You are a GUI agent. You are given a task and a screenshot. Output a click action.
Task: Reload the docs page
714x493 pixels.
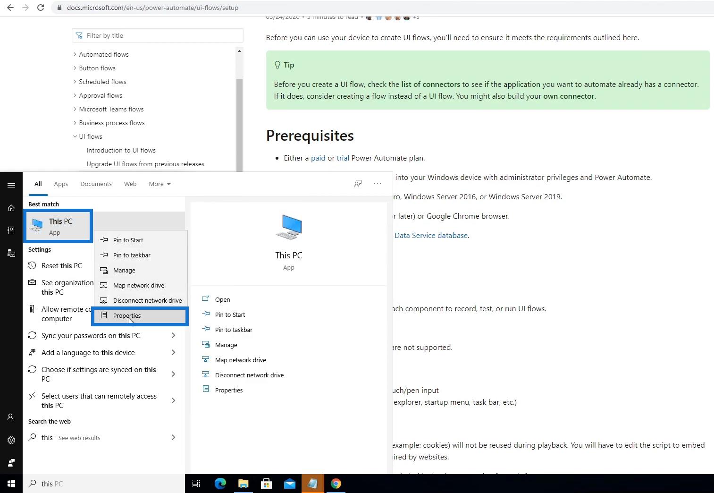(x=41, y=8)
